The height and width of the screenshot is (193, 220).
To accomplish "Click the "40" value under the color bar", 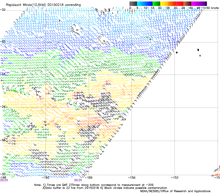I will pos(191,8).
